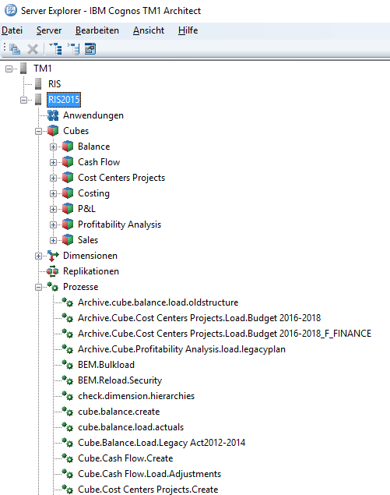Expand the Costing cube
The height and width of the screenshot is (495, 390).
point(53,193)
